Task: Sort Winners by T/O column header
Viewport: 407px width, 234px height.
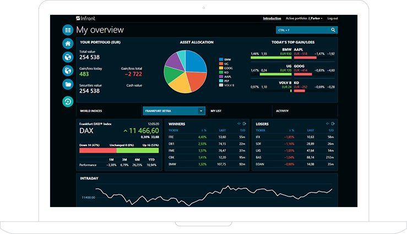Action: click(x=243, y=130)
